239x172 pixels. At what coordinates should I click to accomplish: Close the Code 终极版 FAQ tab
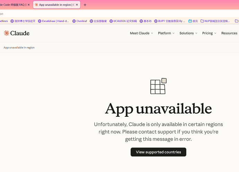(x=28, y=5)
